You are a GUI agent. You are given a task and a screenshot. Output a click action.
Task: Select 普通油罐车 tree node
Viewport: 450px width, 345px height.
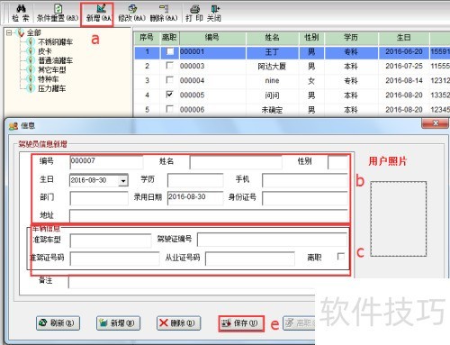tap(55, 60)
